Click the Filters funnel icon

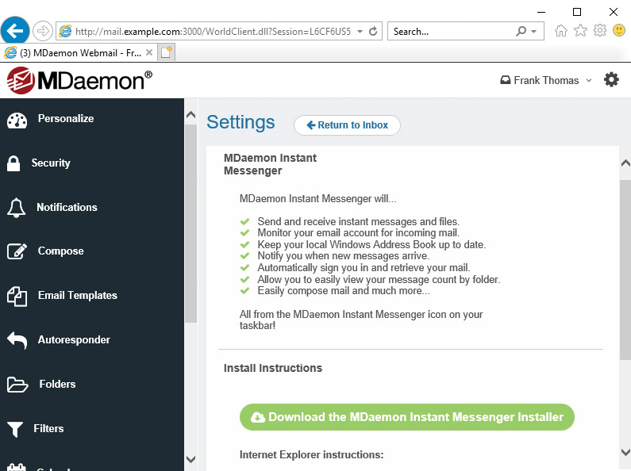(x=15, y=429)
